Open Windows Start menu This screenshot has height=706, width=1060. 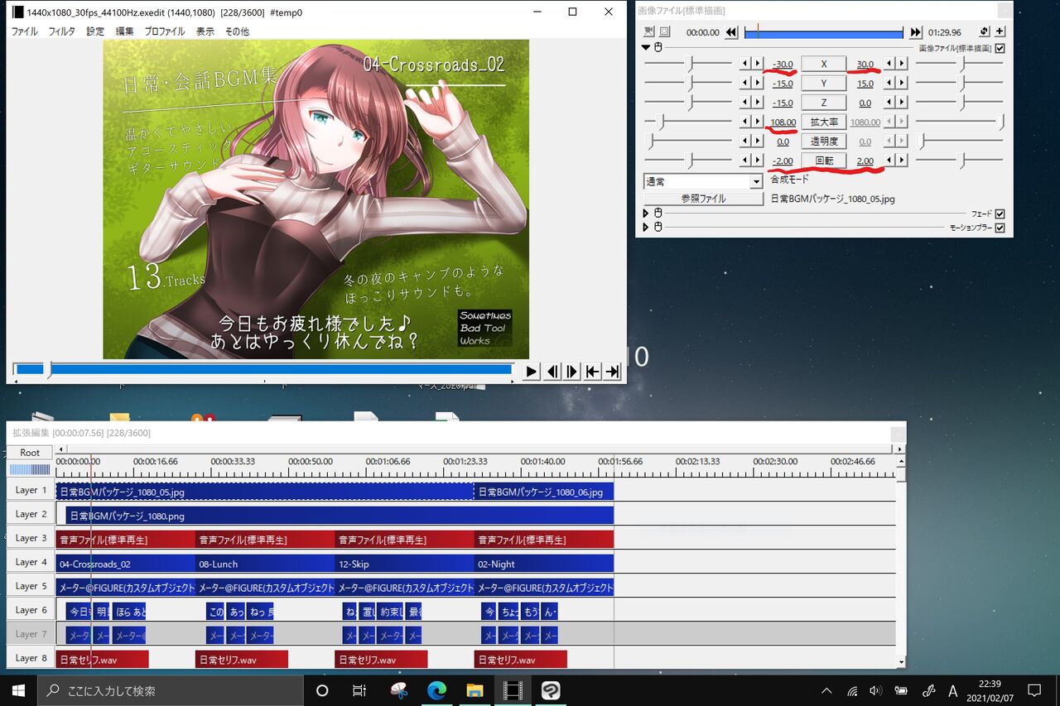pos(18,690)
